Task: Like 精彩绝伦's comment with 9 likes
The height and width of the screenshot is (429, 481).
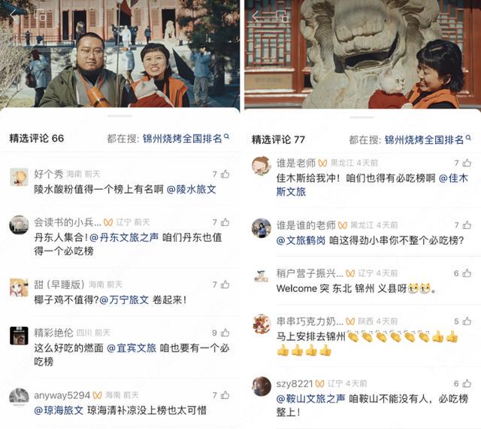Action: coord(225,333)
